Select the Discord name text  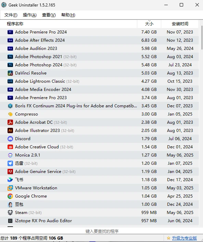(x=23, y=138)
